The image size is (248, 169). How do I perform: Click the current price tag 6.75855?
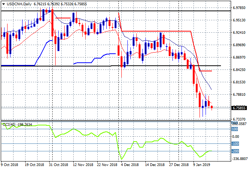[x=239, y=108]
